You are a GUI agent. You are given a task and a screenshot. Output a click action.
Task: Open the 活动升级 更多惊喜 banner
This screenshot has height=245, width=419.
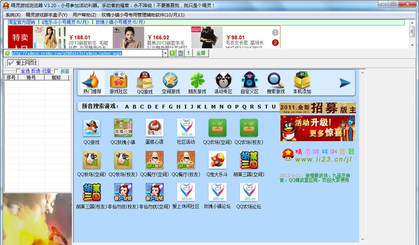pos(318,129)
